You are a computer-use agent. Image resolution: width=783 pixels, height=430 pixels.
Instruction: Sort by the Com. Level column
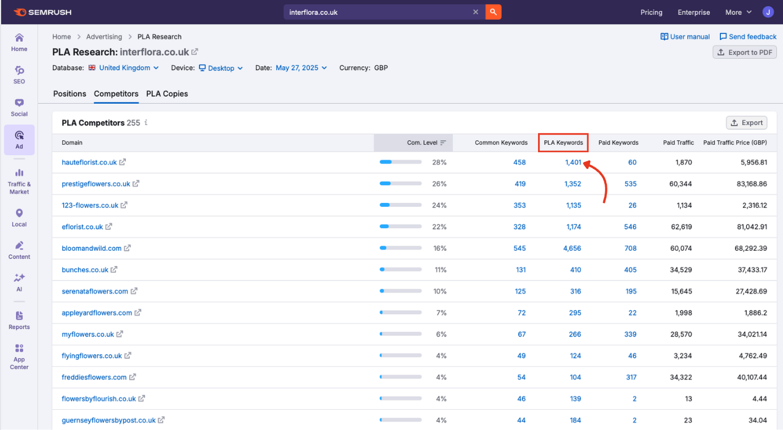pos(426,143)
